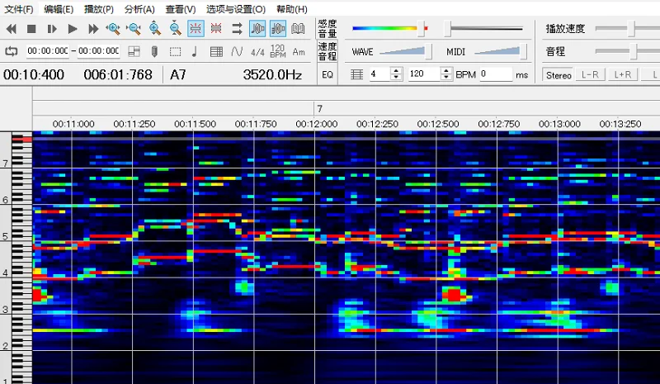
Task: Click the Am key detection icon
Action: 299,51
